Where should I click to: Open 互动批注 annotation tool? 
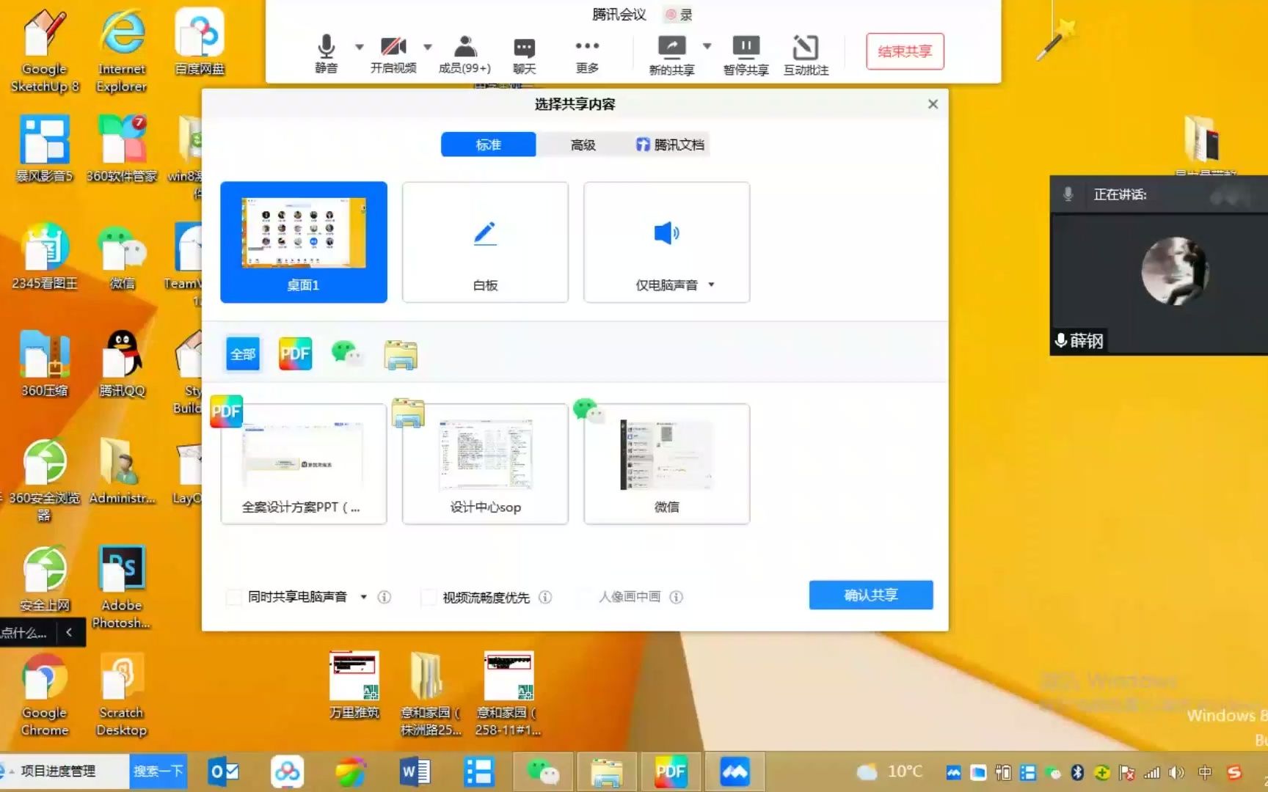point(806,56)
